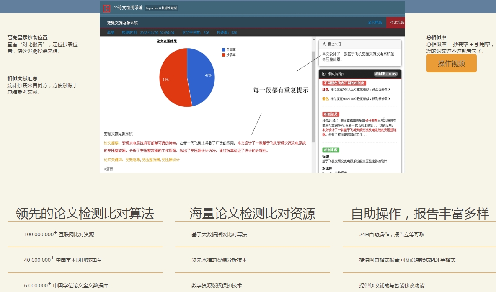Click the 抄袭率：53% text in the info bar
496x292 pixels.
[227, 33]
